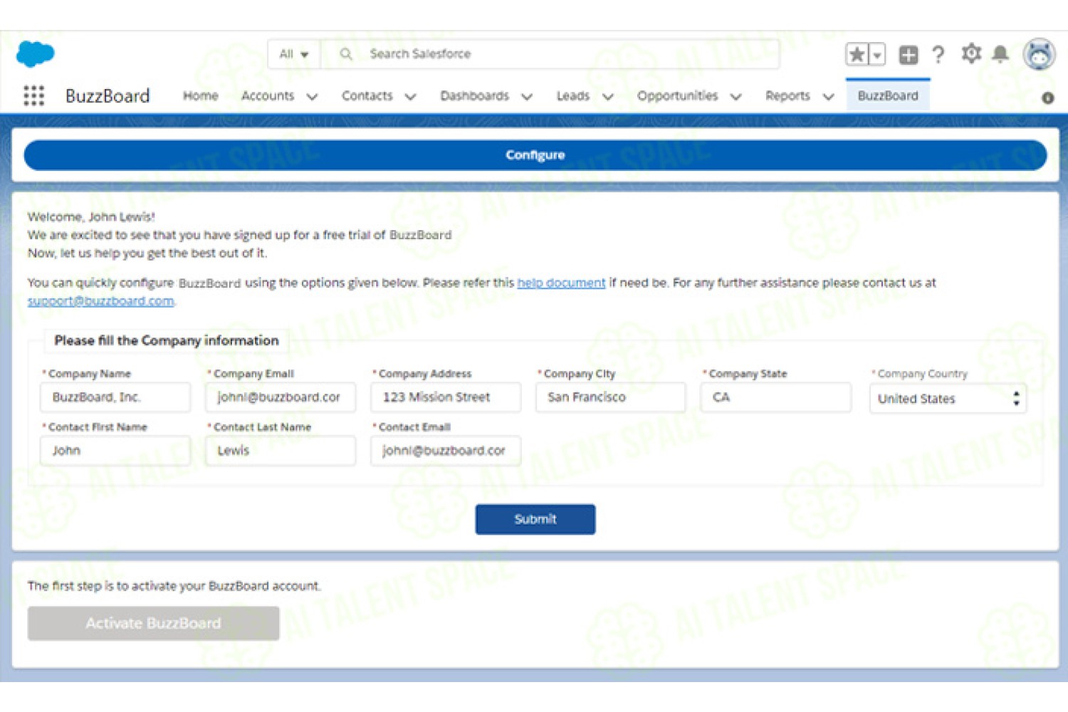Edit the Contact Email field
Screen dimensions: 1068x712
coord(446,451)
